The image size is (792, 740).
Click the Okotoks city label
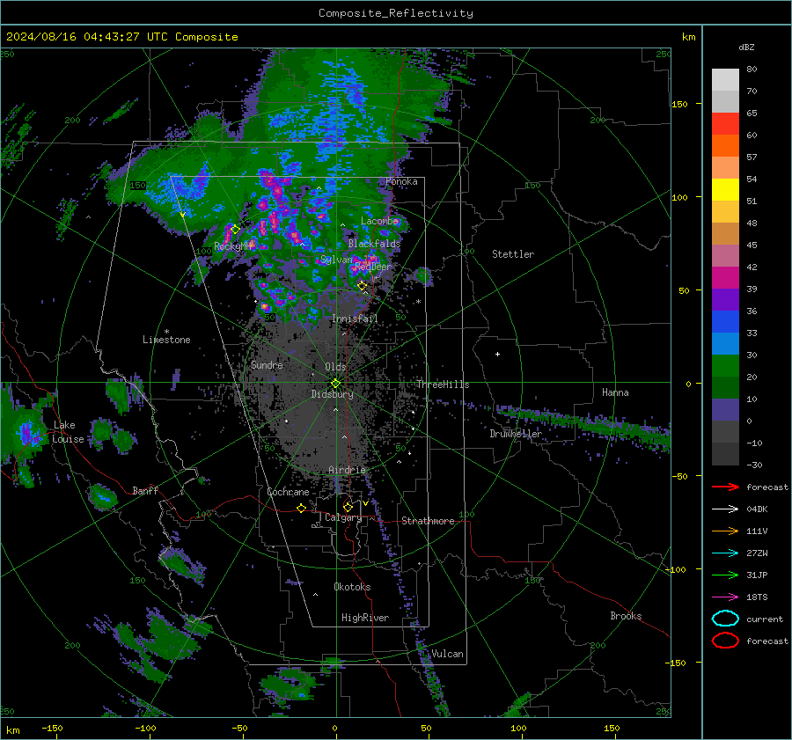[352, 587]
